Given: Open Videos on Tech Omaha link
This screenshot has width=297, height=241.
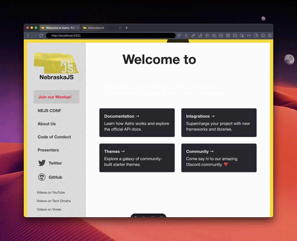Looking at the screenshot, I should (53, 201).
